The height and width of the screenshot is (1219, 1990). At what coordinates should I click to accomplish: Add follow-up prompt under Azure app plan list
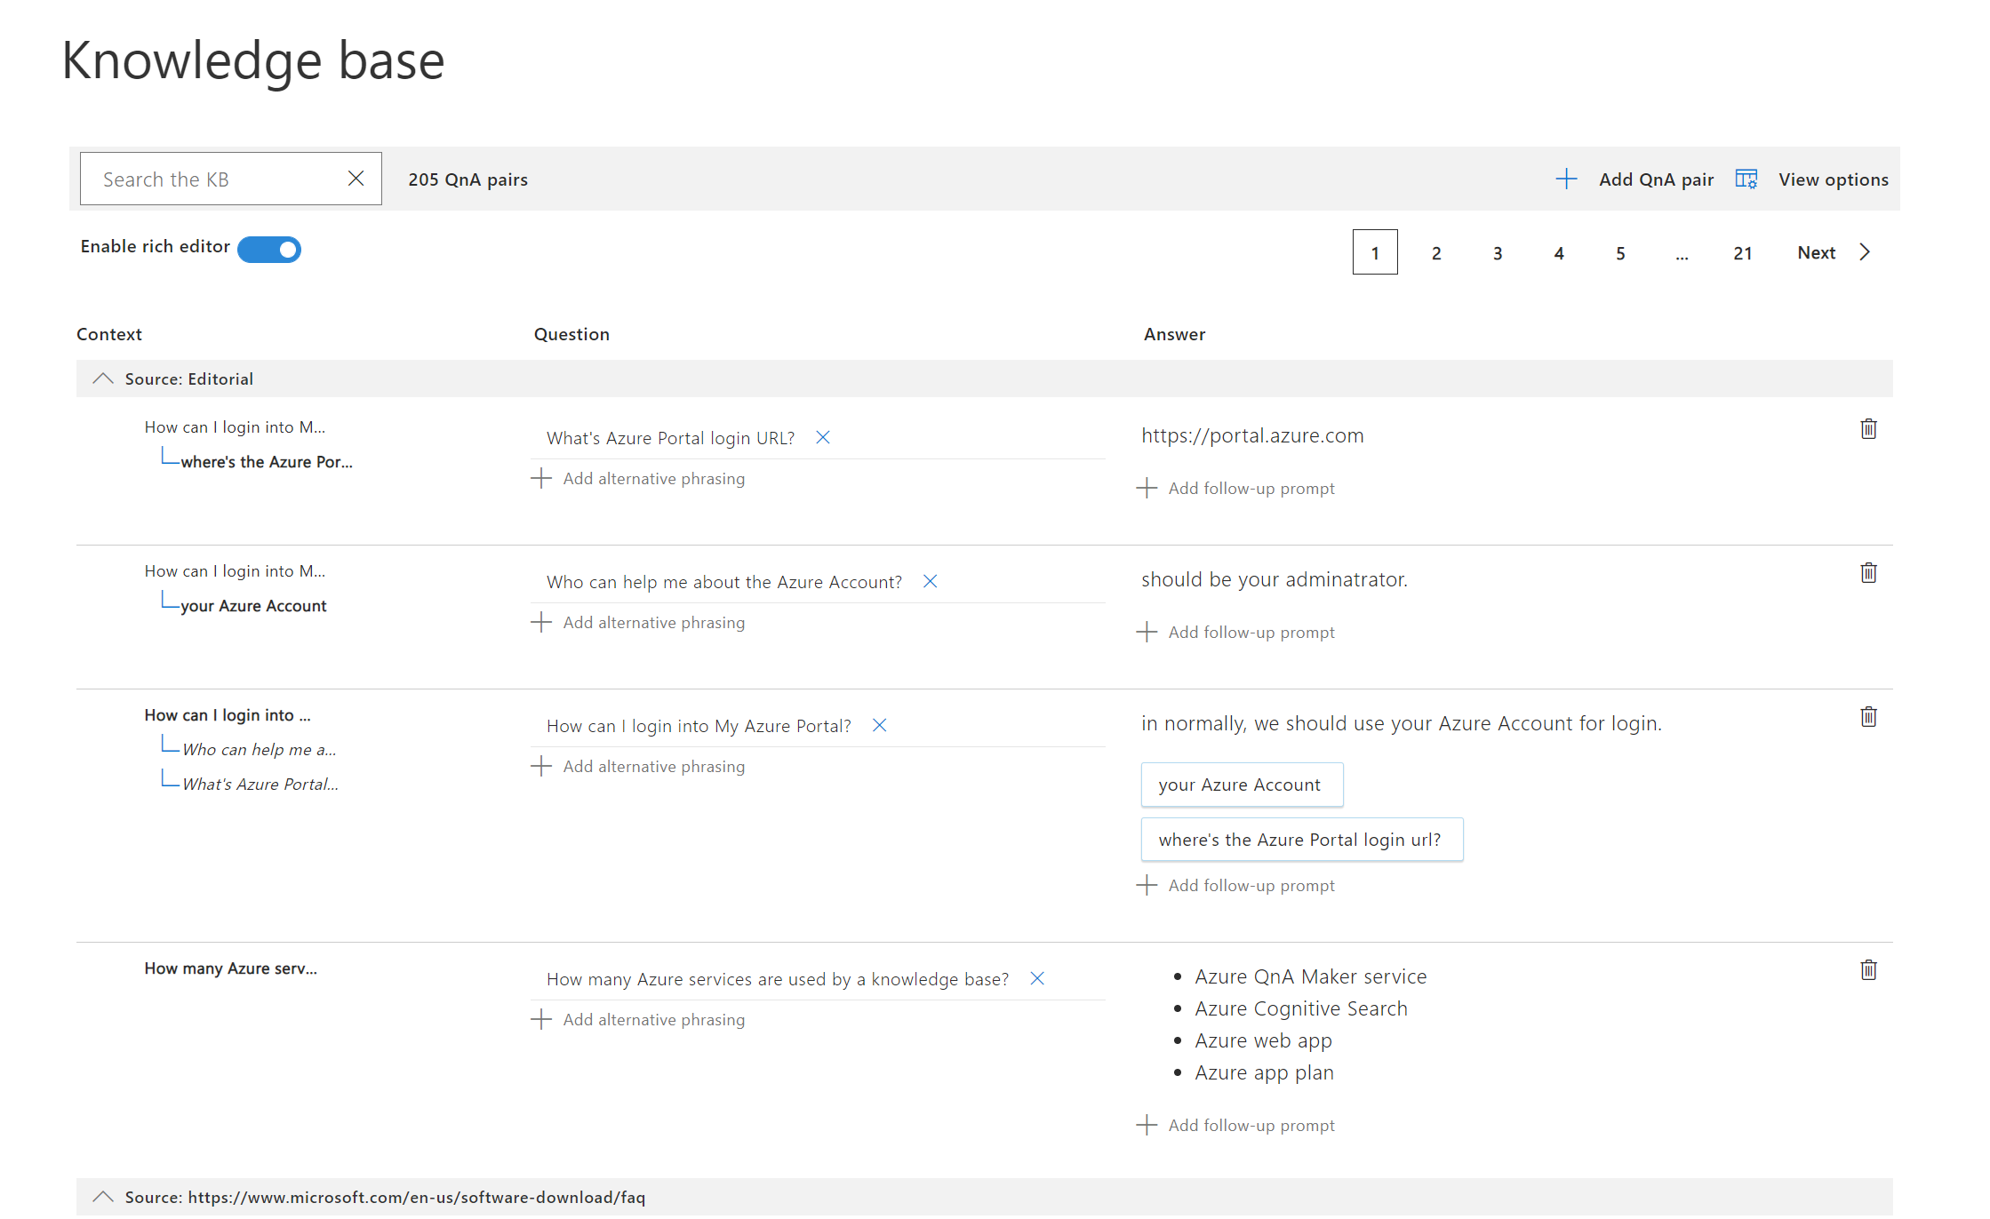pos(1235,1126)
